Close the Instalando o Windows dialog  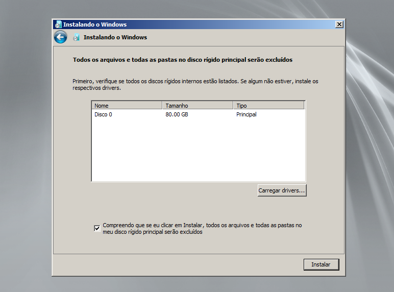click(339, 25)
